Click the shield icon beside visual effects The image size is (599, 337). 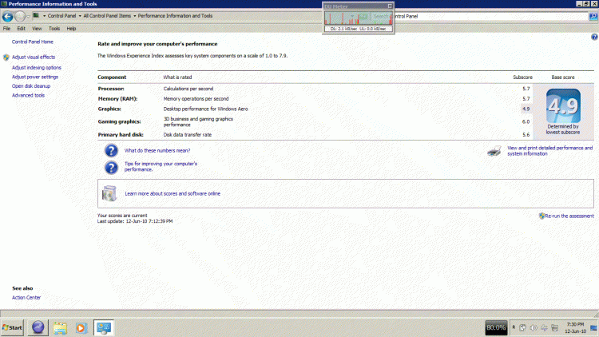click(x=6, y=57)
